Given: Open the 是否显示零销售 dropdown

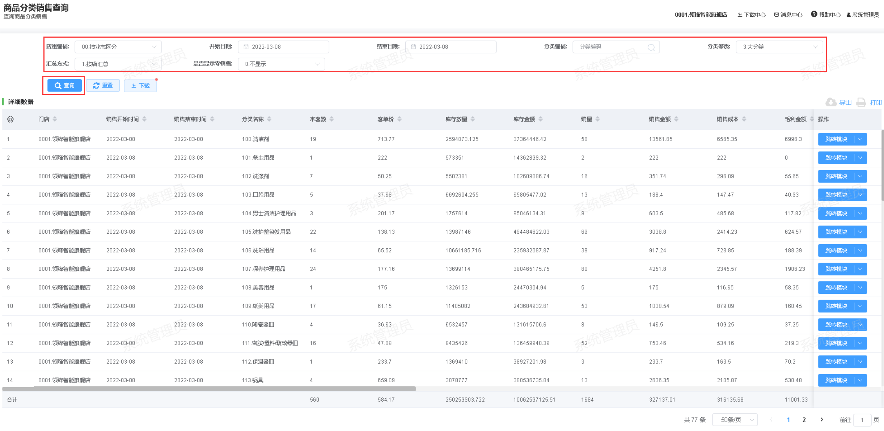Looking at the screenshot, I should (x=281, y=64).
